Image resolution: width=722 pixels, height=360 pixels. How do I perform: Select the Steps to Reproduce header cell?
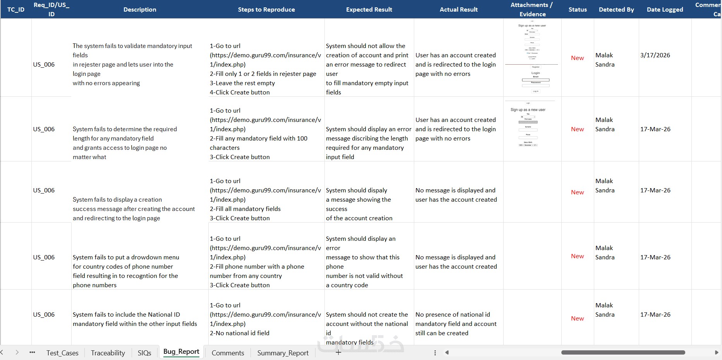click(266, 9)
